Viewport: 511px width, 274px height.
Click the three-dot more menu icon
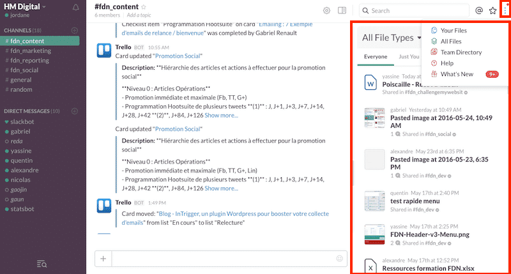coord(505,11)
